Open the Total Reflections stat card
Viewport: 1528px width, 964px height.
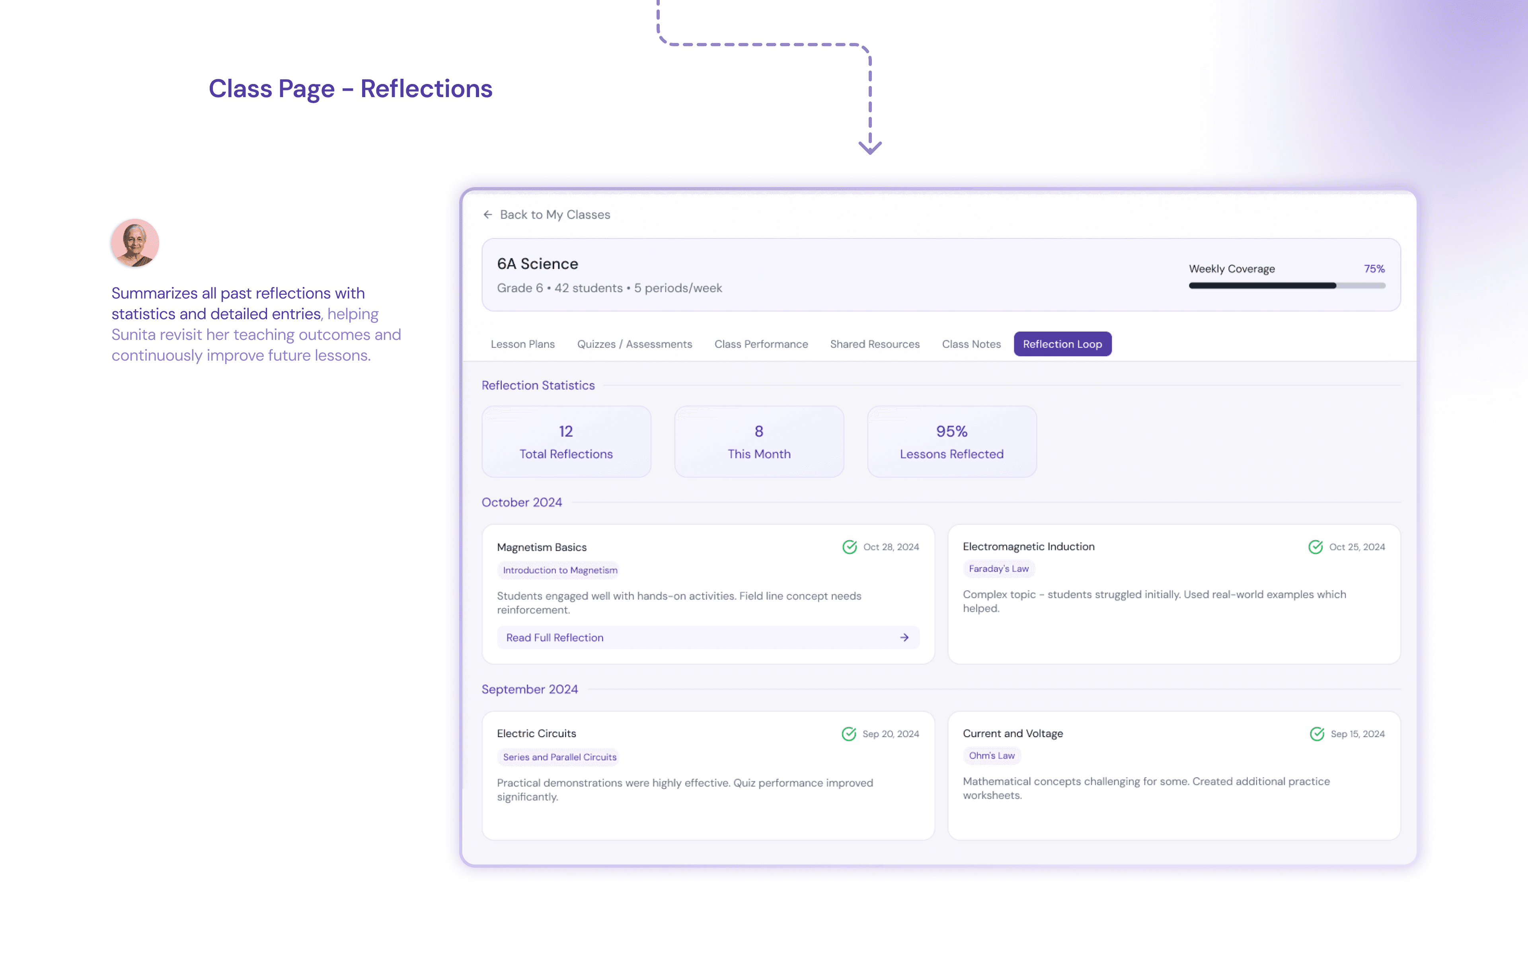565,442
